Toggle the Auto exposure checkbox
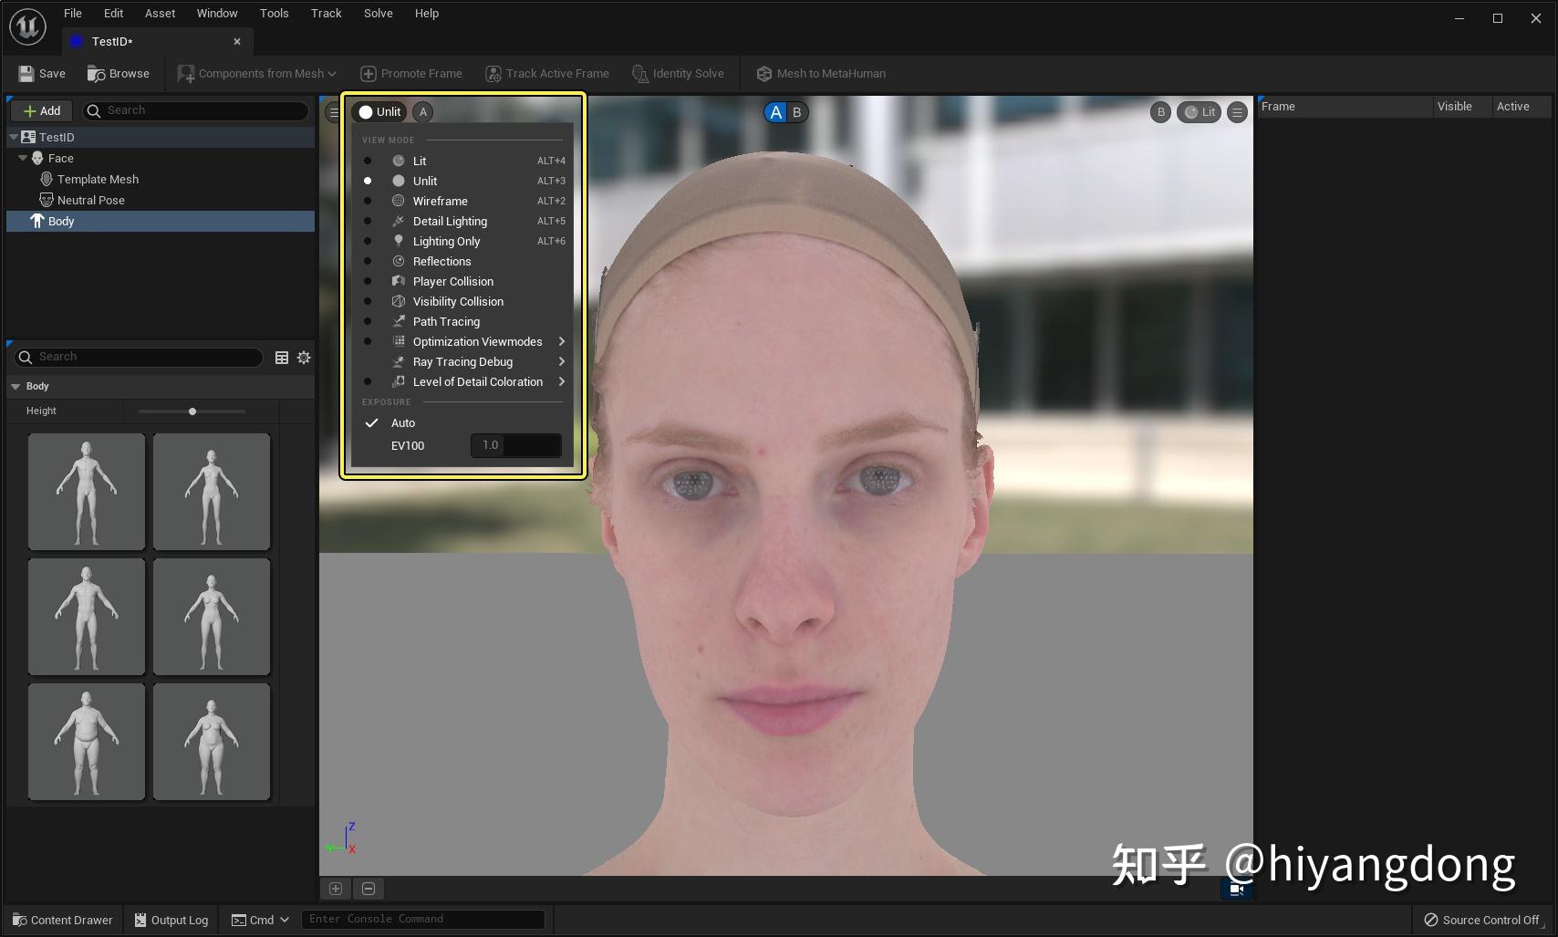The height and width of the screenshot is (937, 1558). point(372,423)
